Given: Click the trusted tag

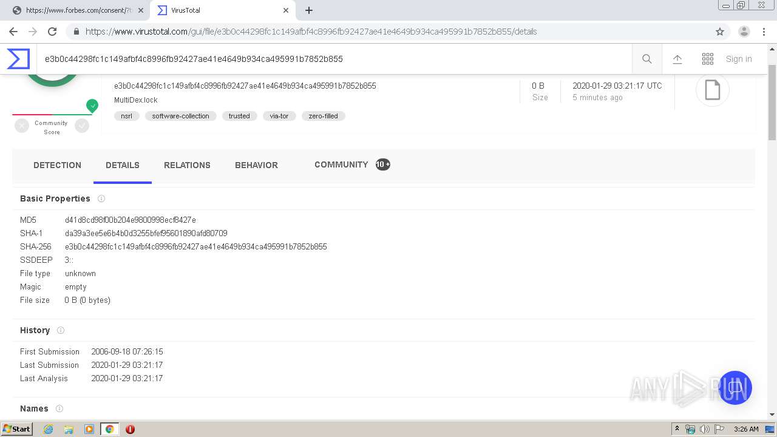Looking at the screenshot, I should [x=239, y=116].
